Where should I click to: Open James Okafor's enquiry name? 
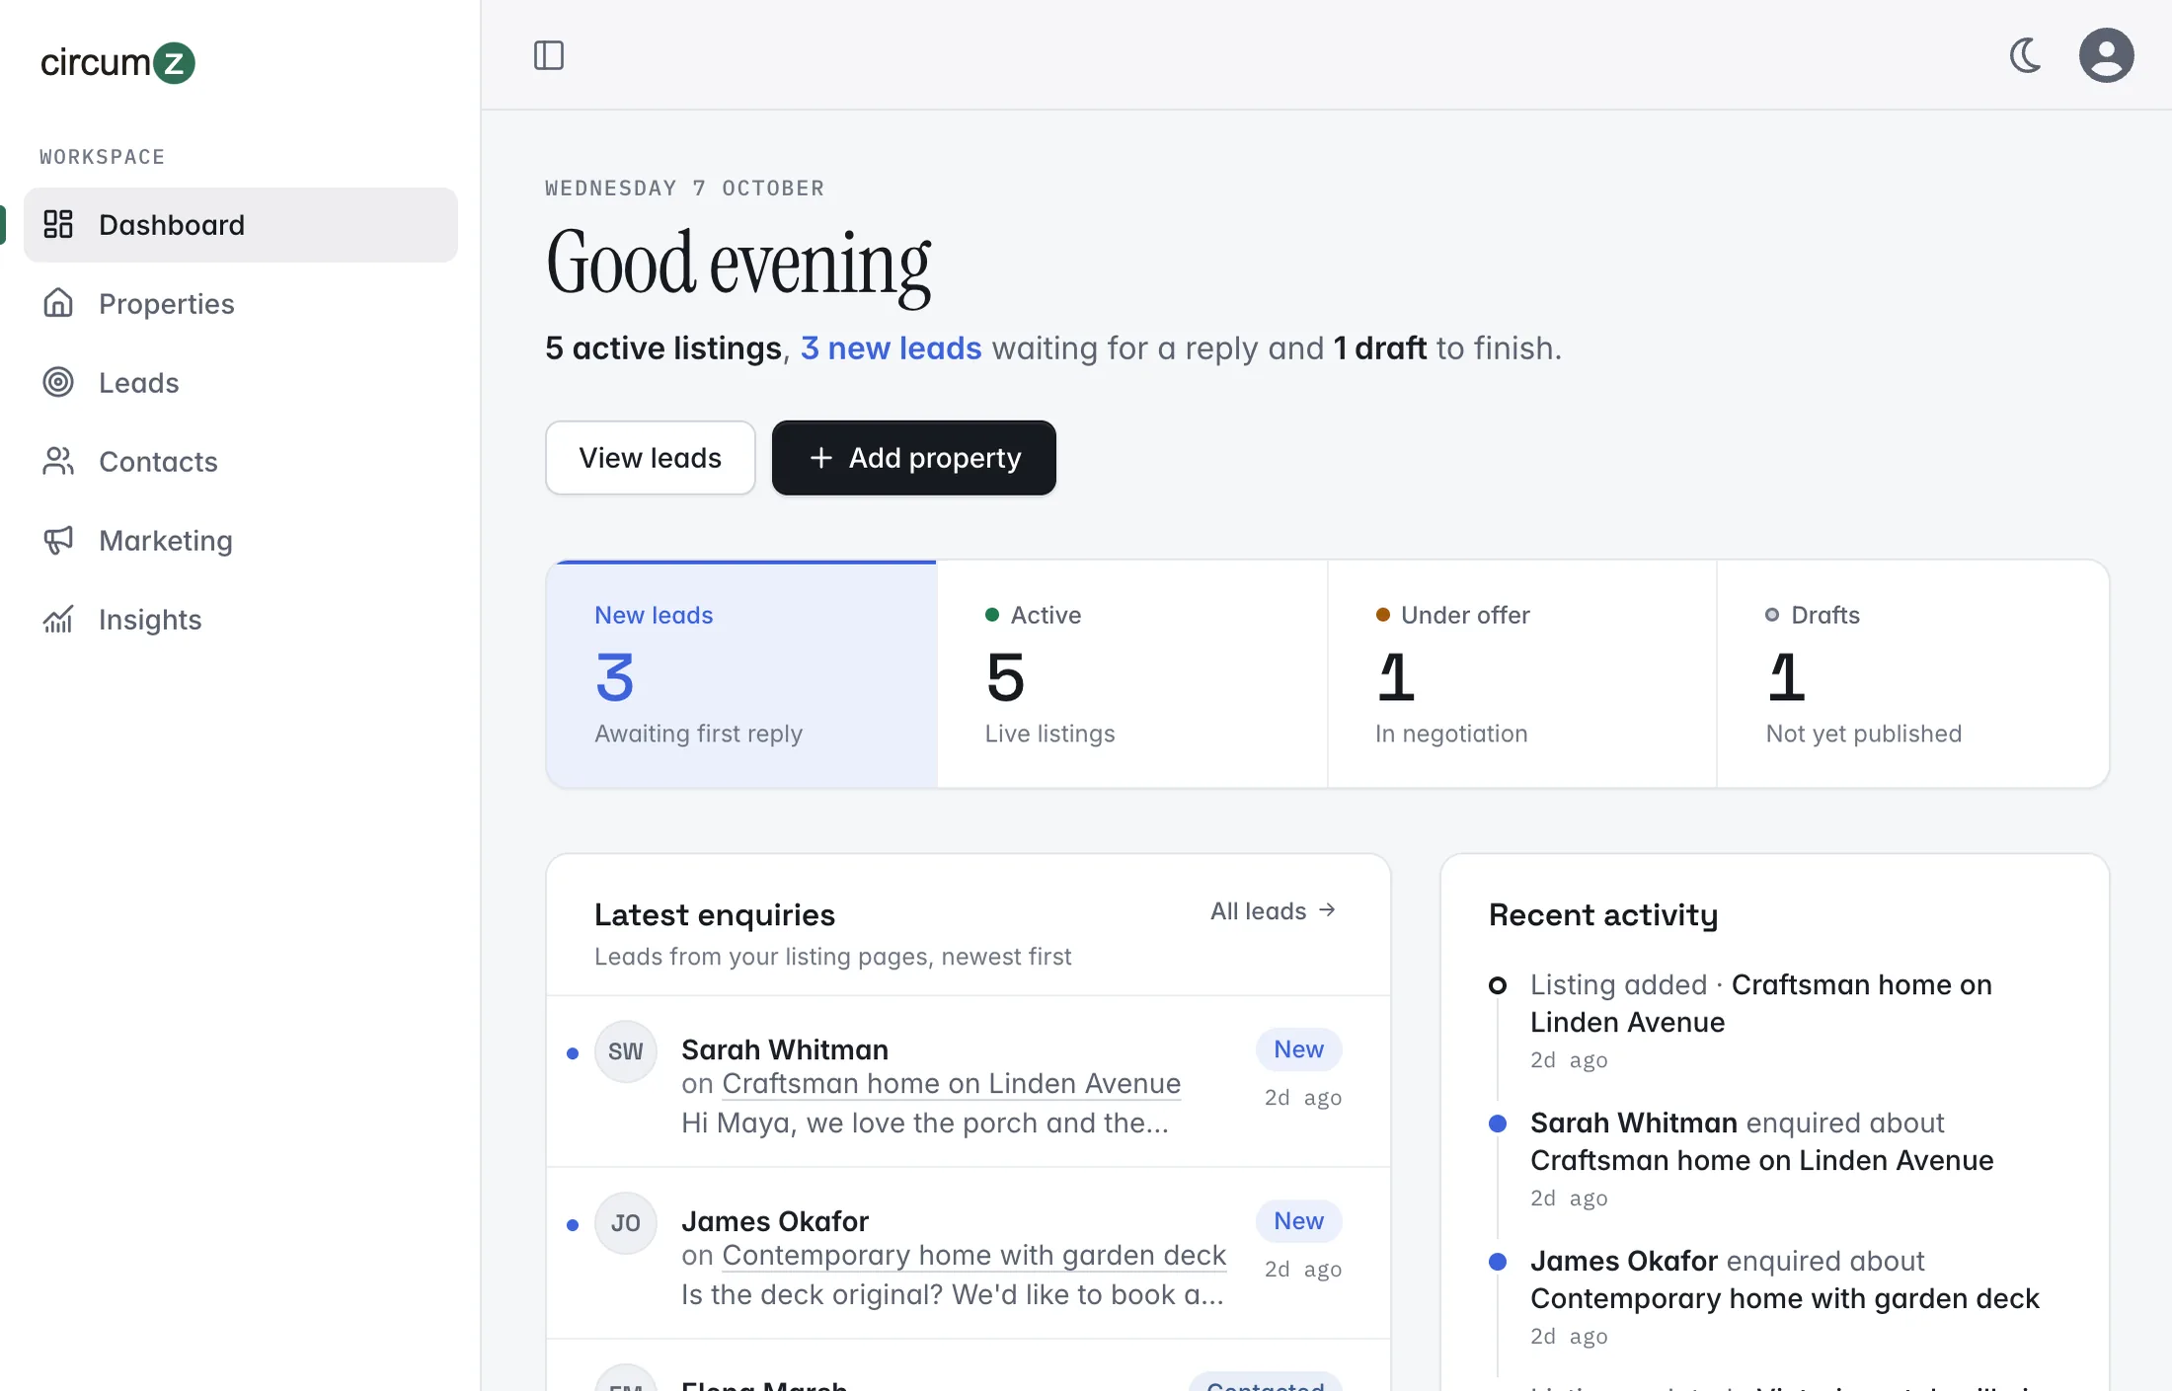(775, 1221)
